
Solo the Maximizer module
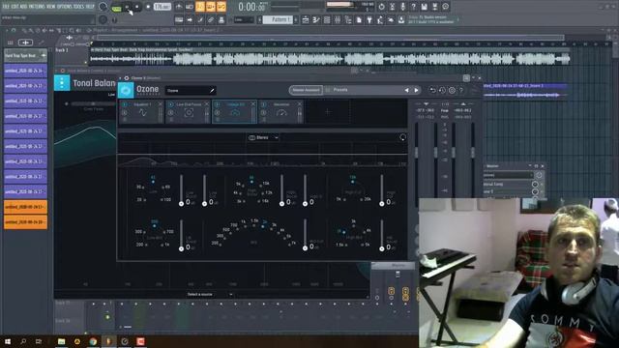pyautogui.click(x=264, y=113)
